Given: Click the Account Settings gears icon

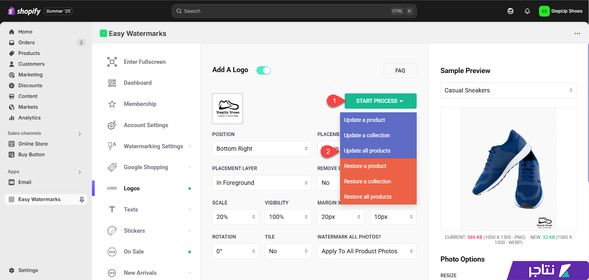Looking at the screenshot, I should [x=112, y=125].
